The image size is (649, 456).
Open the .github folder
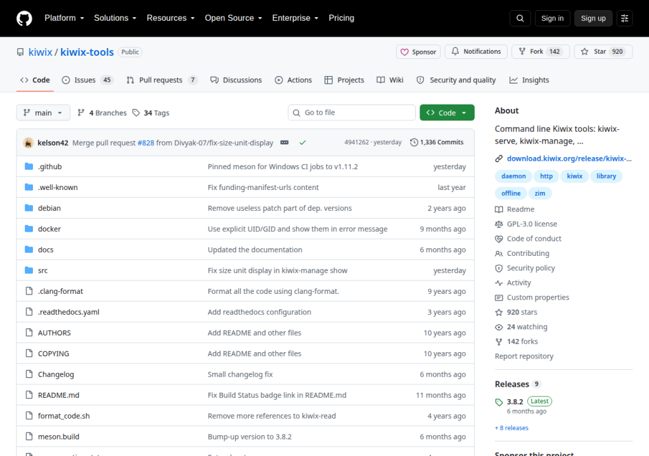click(49, 167)
